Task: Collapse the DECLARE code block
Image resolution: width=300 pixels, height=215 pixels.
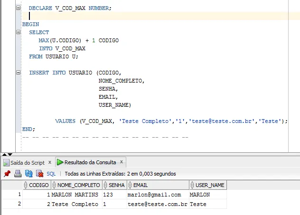Action: 18,9
